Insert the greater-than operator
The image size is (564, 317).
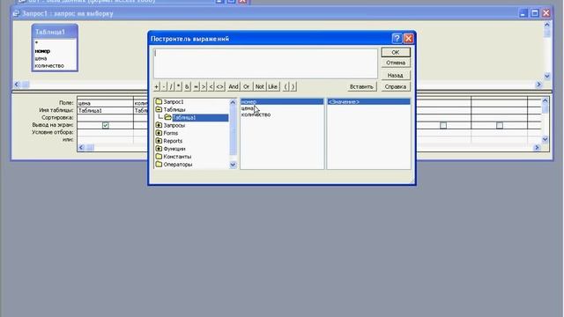(x=204, y=86)
